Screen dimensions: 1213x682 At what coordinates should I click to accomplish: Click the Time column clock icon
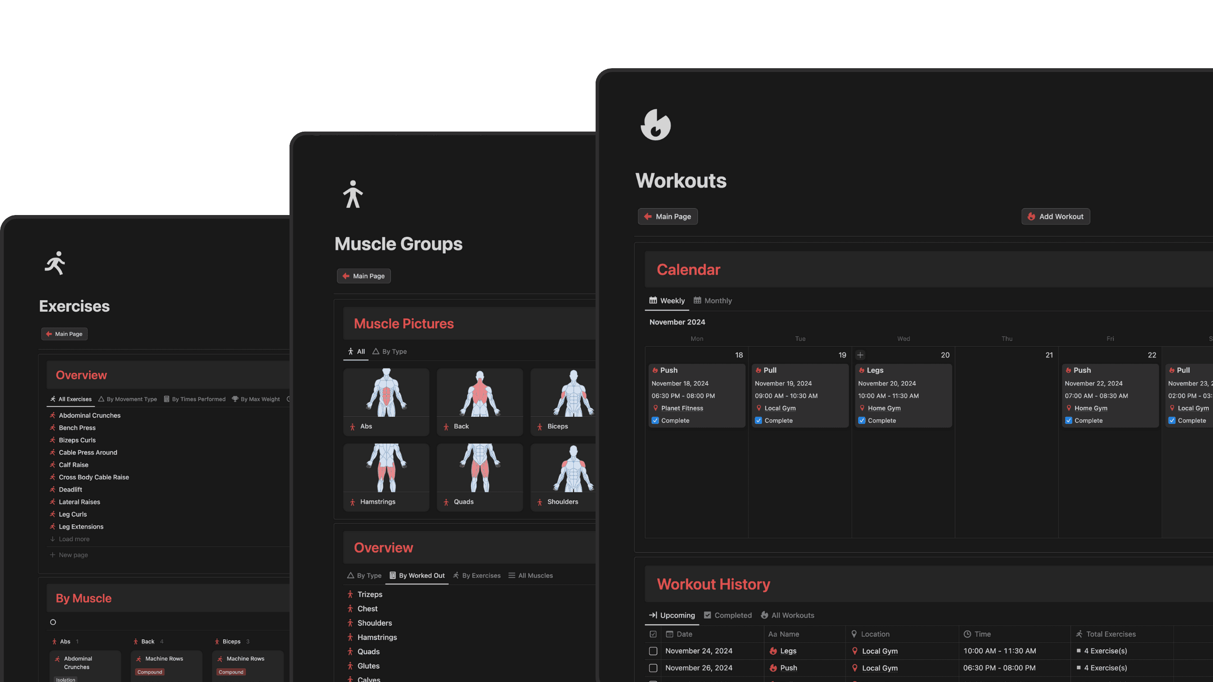point(967,634)
